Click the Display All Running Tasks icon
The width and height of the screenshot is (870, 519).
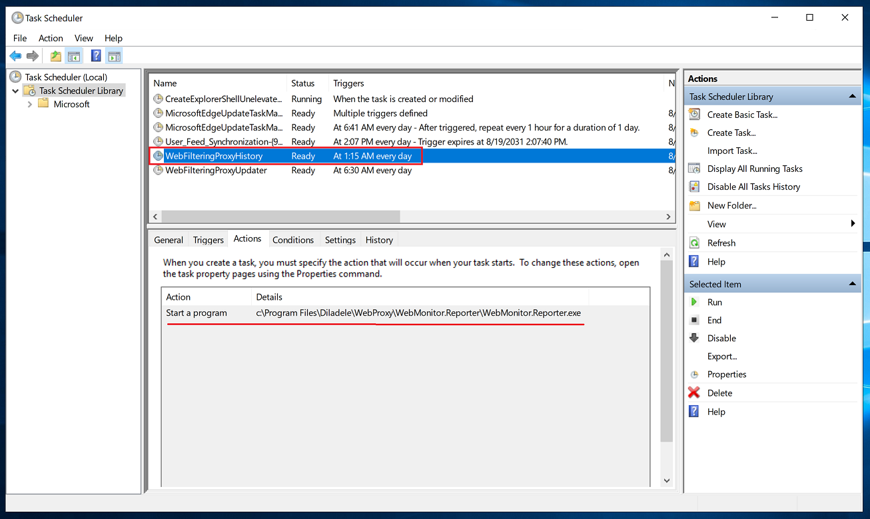click(694, 169)
